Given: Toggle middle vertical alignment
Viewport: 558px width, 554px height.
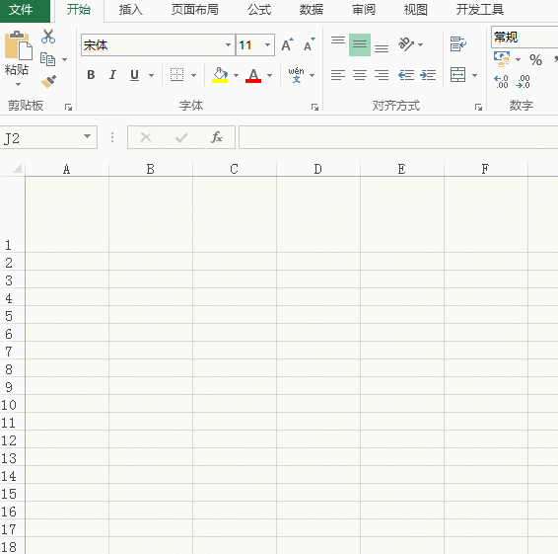Looking at the screenshot, I should point(360,44).
